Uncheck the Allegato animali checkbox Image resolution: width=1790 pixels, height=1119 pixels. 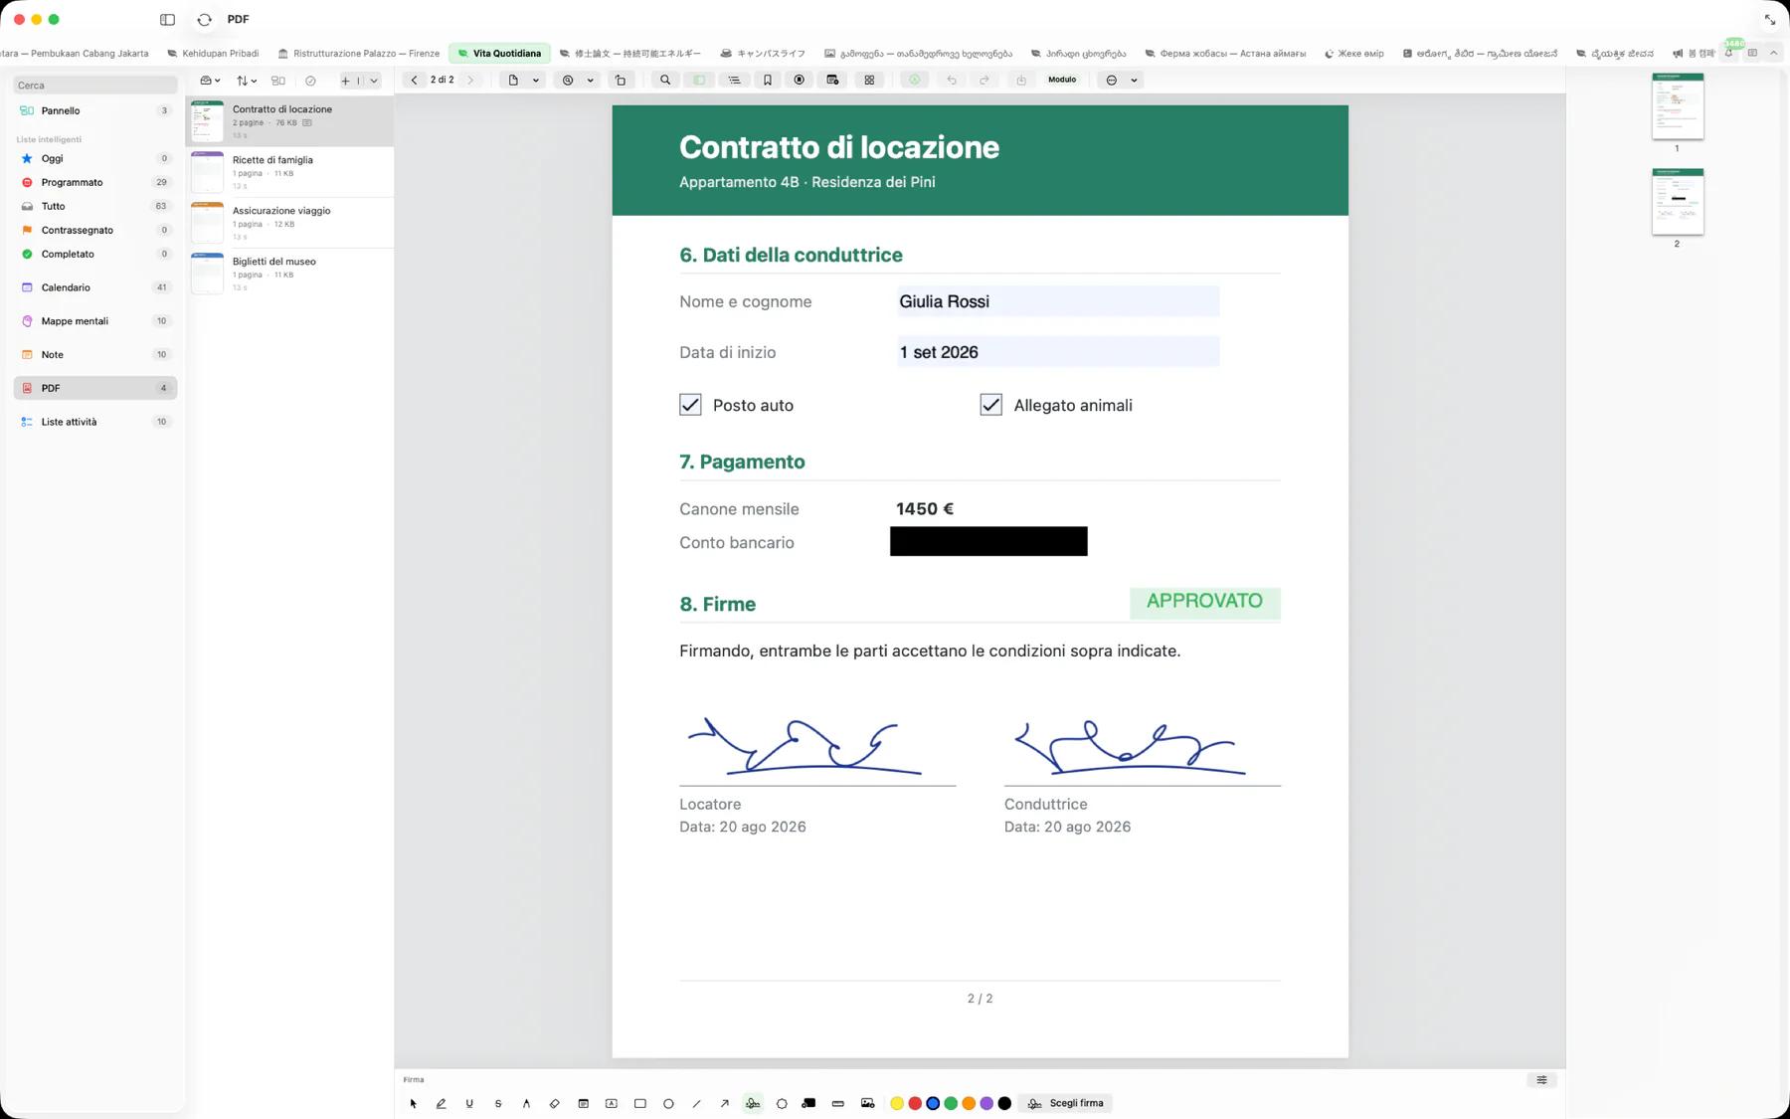[991, 405]
